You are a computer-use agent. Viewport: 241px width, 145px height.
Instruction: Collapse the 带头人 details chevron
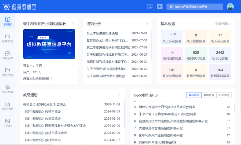click(x=73, y=66)
